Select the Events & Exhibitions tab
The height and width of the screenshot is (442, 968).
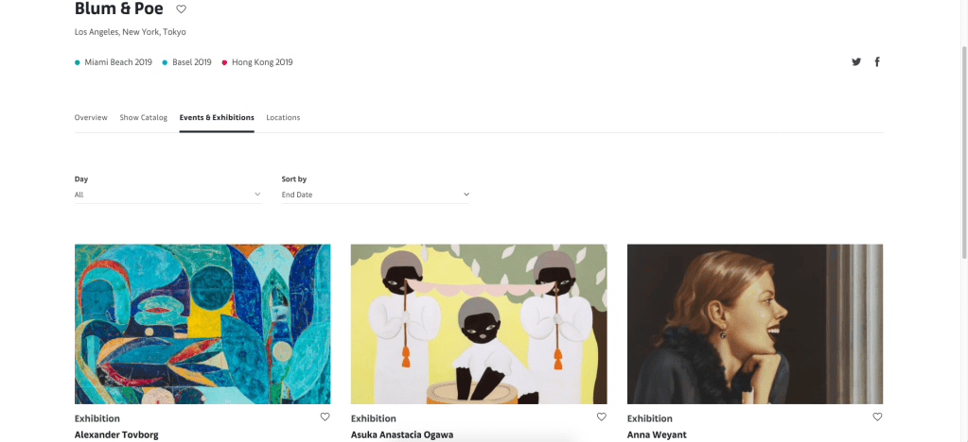pyautogui.click(x=217, y=118)
